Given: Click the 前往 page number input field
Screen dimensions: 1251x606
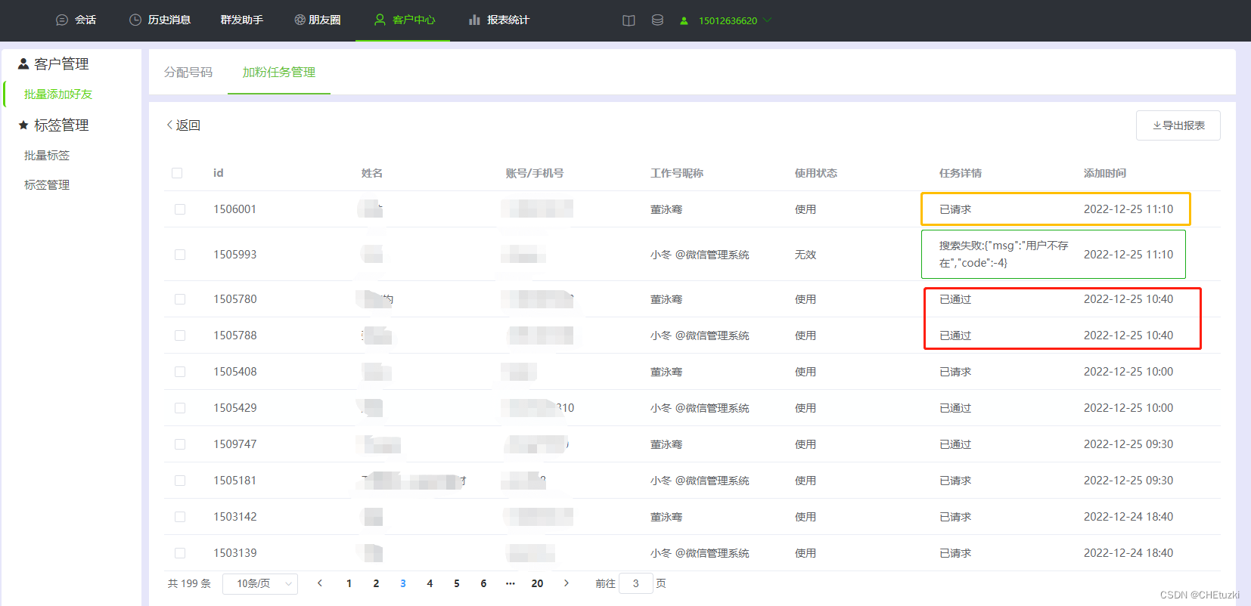Looking at the screenshot, I should click(x=636, y=583).
